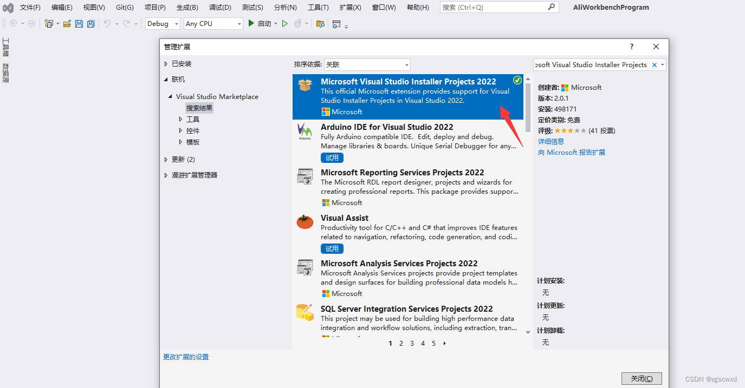Go to results page 2
Screen dimensions: 745x388
coord(401,344)
